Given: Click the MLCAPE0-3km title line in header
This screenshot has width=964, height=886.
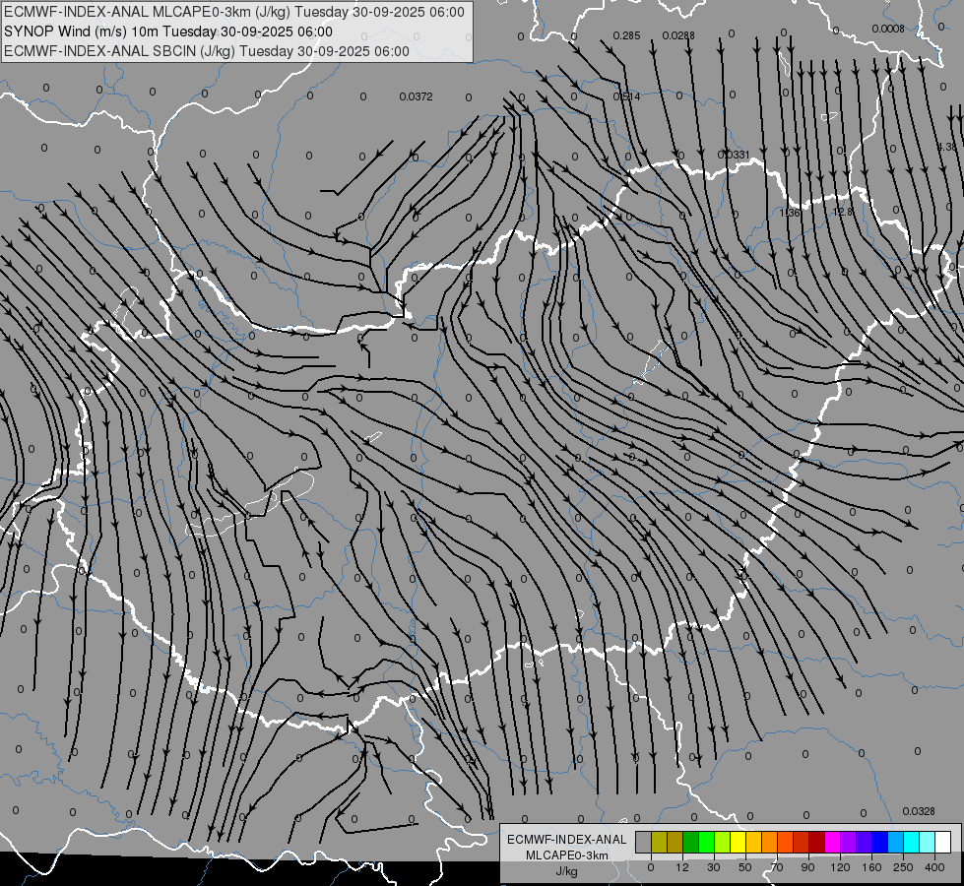Looking at the screenshot, I should click(234, 12).
